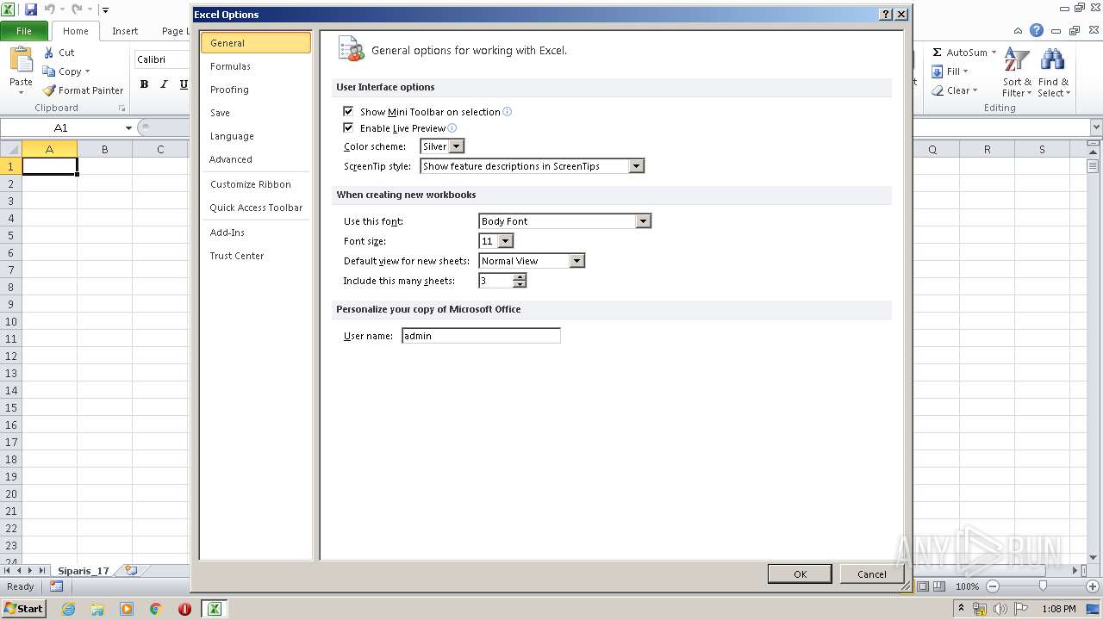Click the zoom out minus button
The image size is (1103, 620).
pos(992,586)
